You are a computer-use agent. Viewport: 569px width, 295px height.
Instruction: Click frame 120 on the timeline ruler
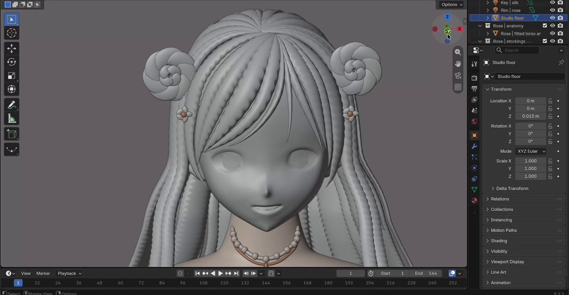tap(224, 283)
